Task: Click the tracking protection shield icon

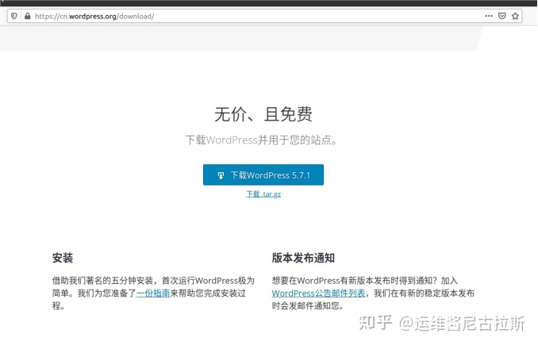Action: coord(14,16)
